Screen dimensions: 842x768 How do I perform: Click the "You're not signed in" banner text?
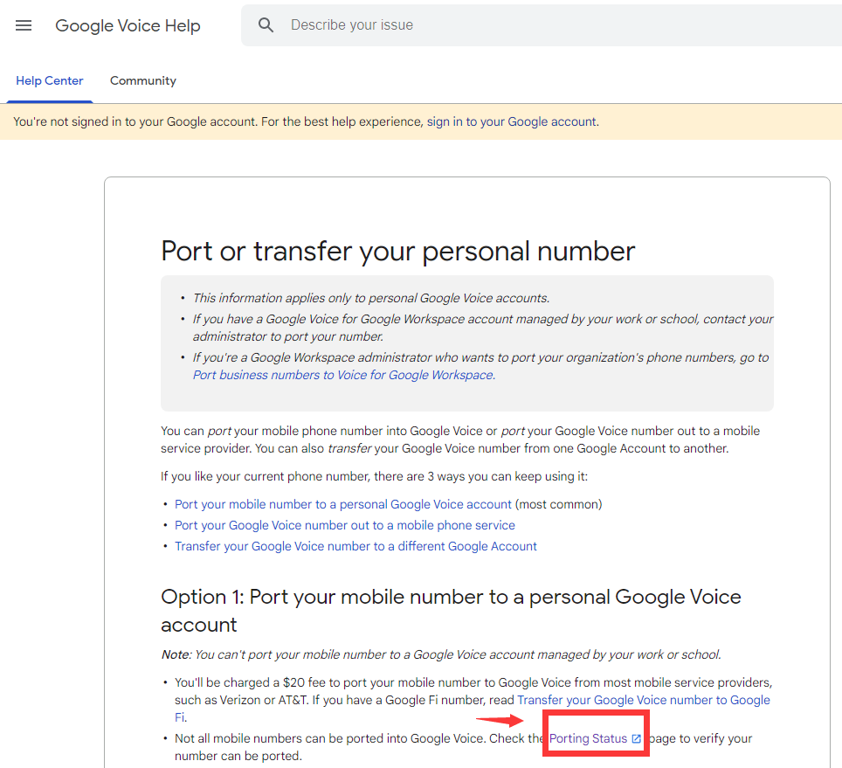pyautogui.click(x=217, y=122)
